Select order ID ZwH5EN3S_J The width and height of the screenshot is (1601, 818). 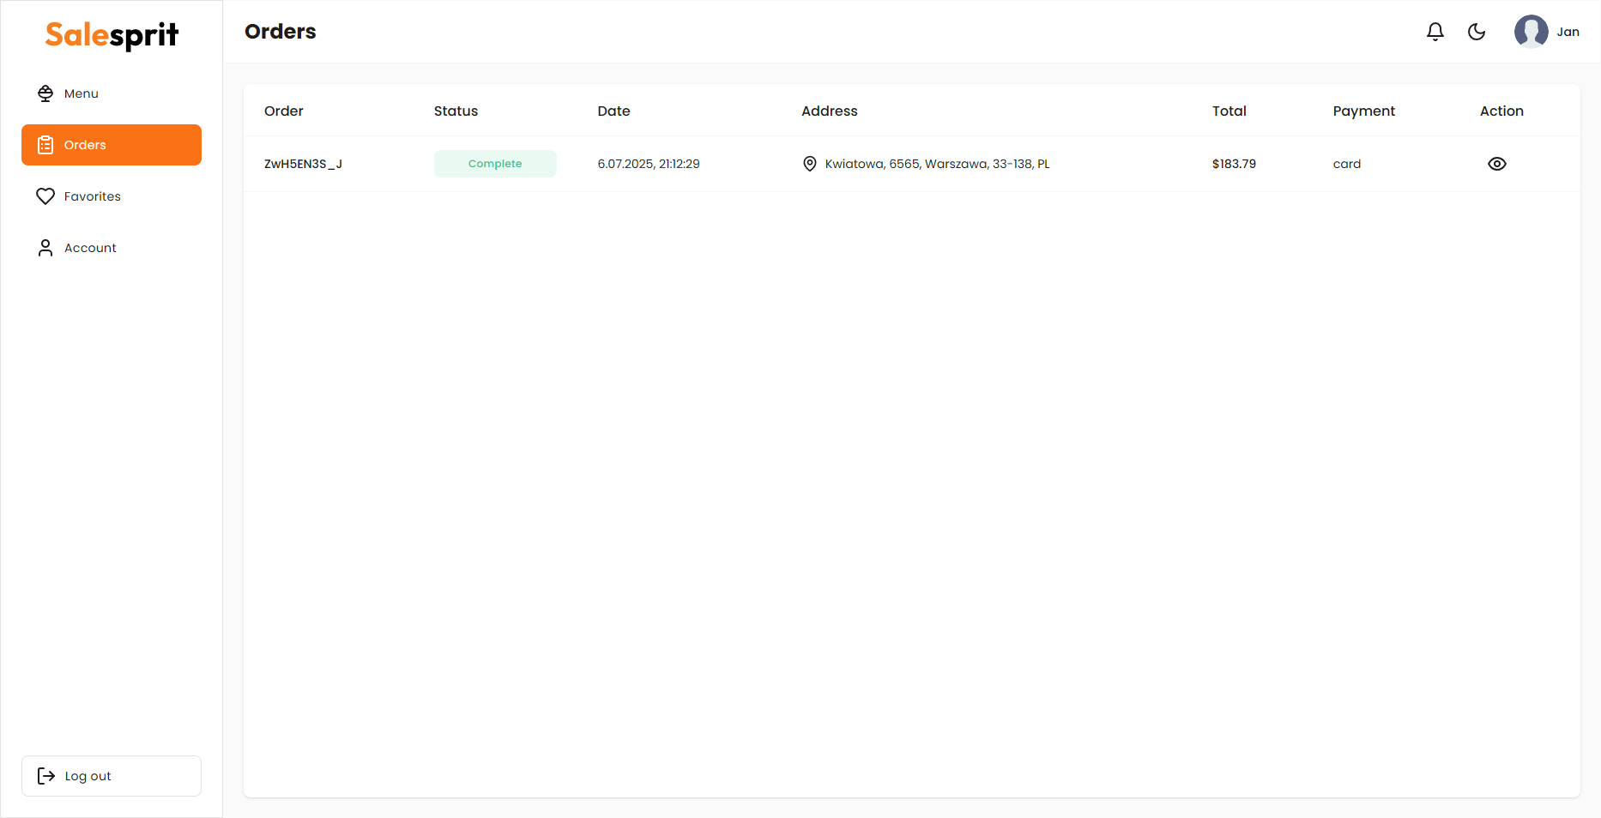[303, 164]
